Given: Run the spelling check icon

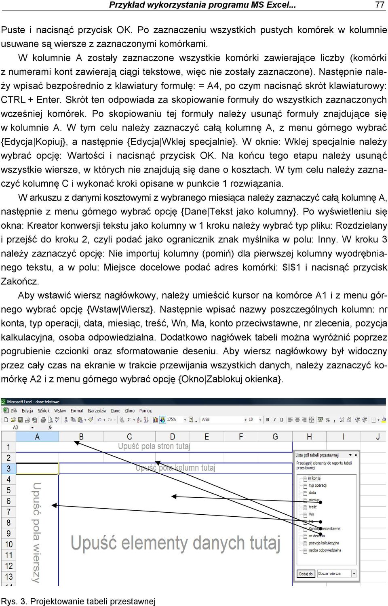Looking at the screenshot, I should 57,419.
